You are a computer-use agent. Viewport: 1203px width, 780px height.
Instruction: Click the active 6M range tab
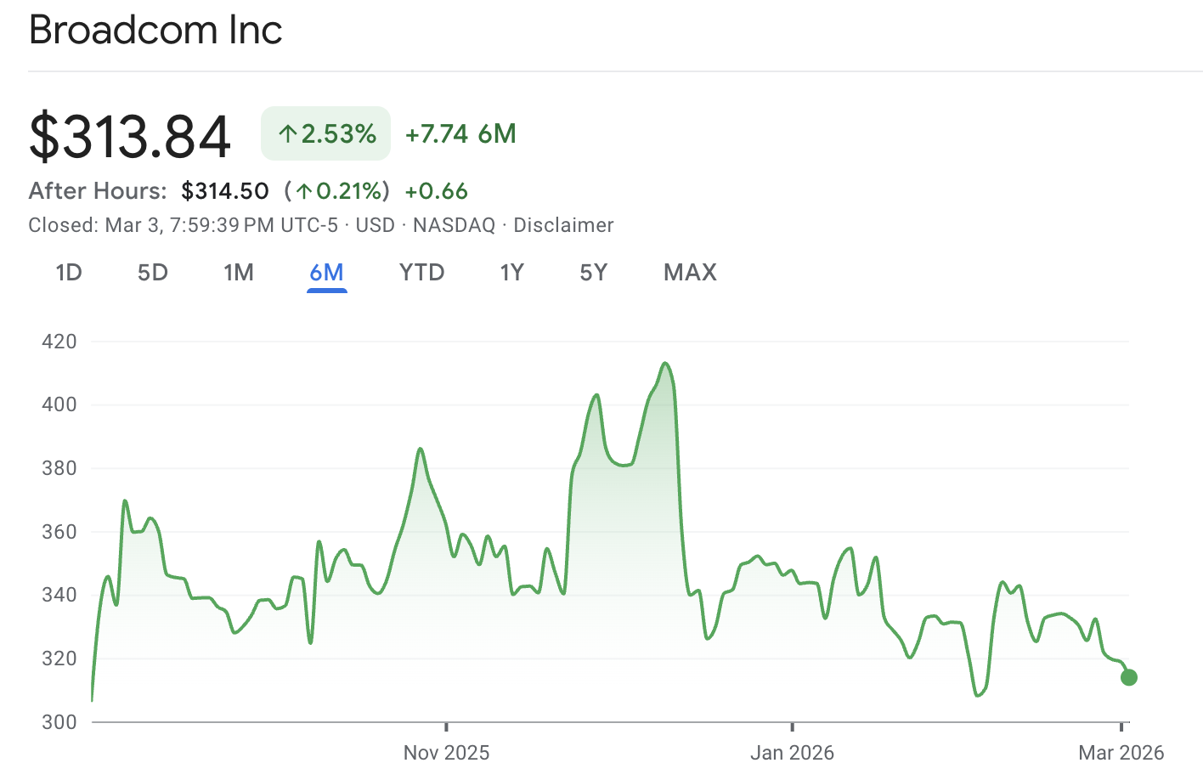coord(327,273)
